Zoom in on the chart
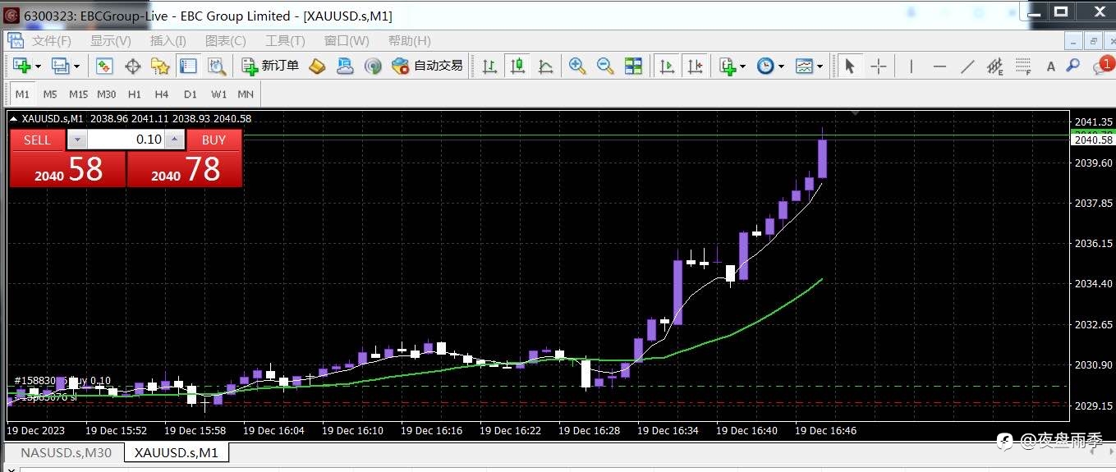This screenshot has height=472, width=1116. click(577, 66)
